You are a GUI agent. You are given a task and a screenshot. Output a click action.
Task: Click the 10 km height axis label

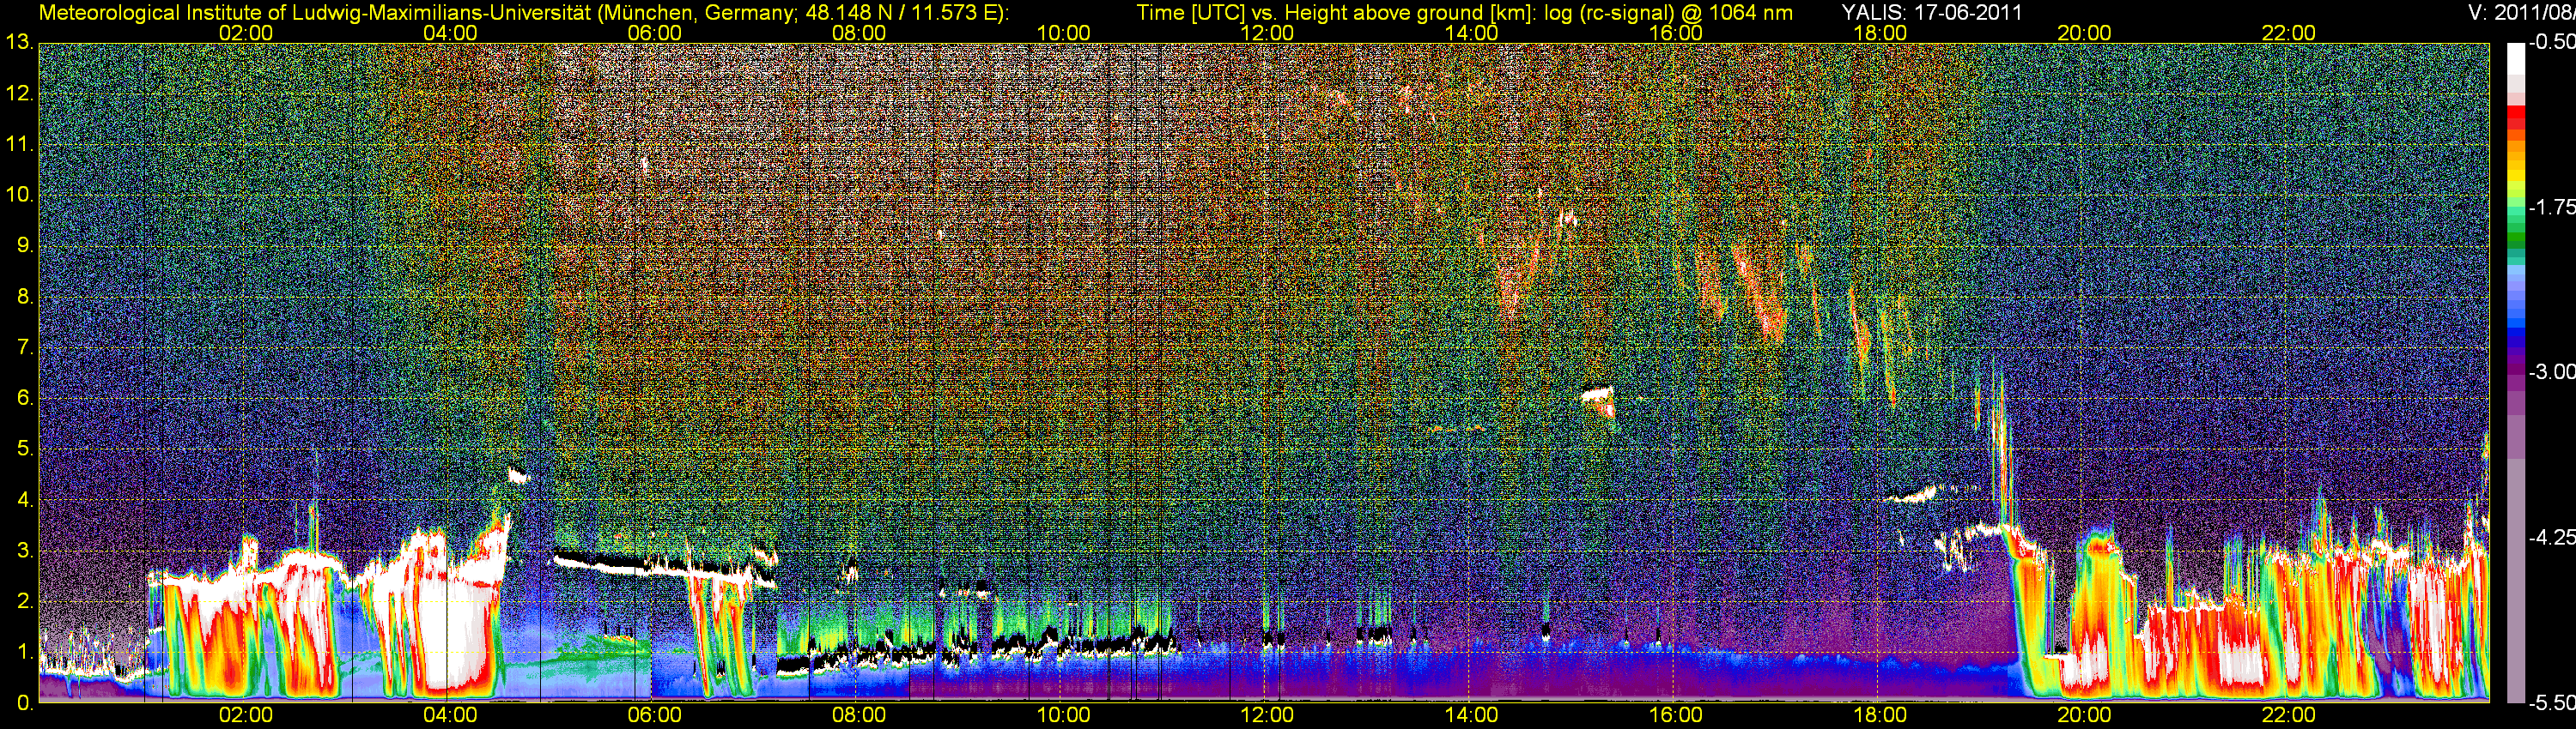[x=19, y=195]
